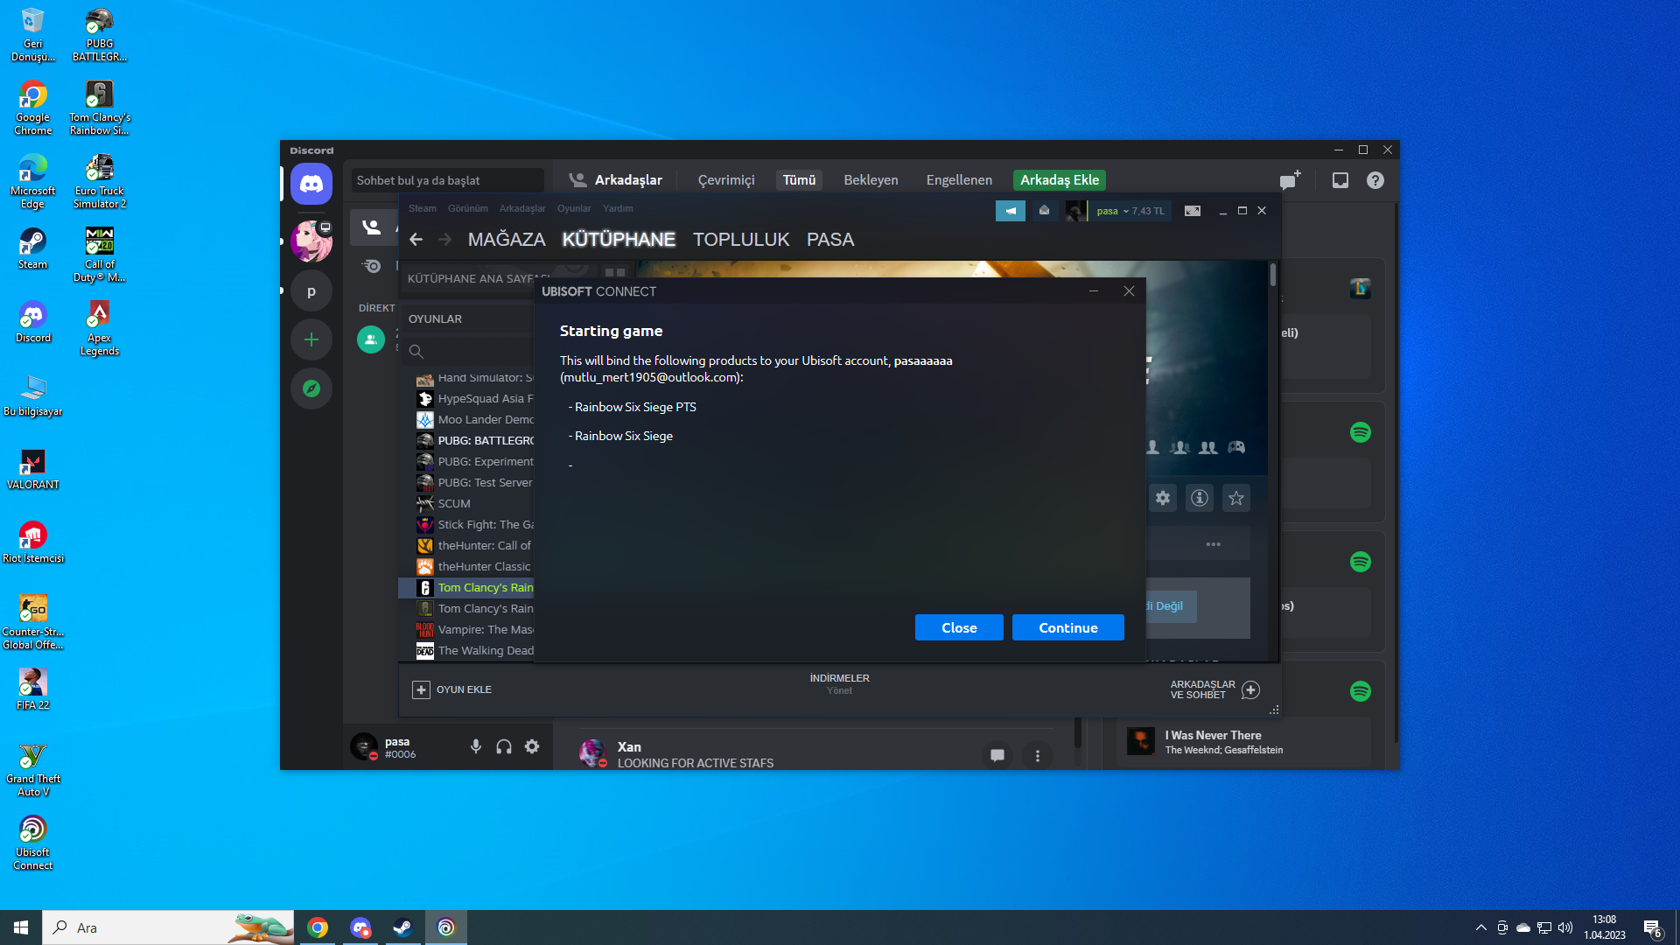Click Windows Start button
This screenshot has width=1680, height=945.
pyautogui.click(x=21, y=927)
